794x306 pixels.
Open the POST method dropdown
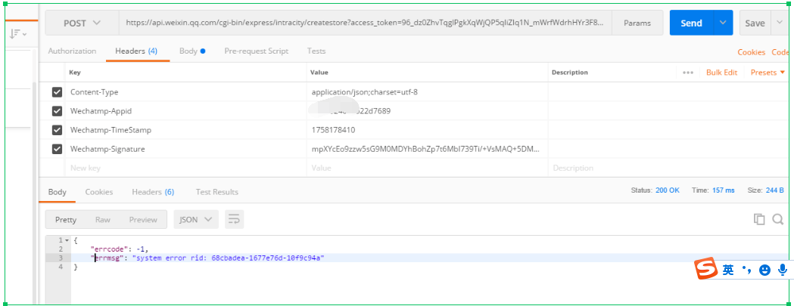point(82,23)
